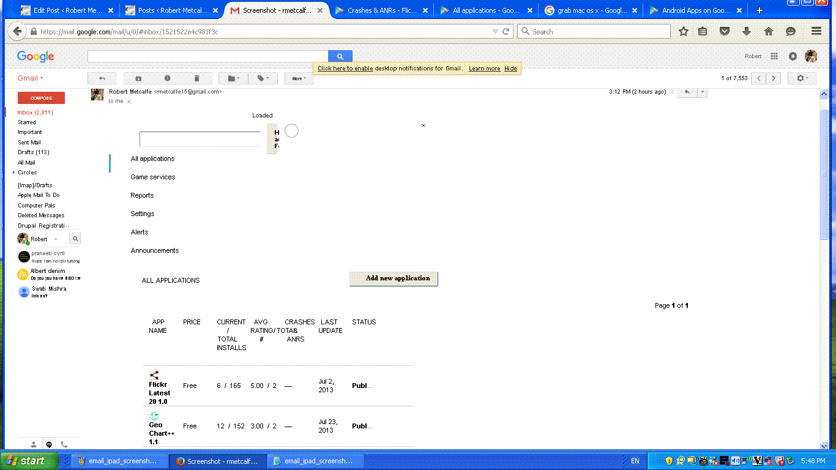Image resolution: width=836 pixels, height=470 pixels.
Task: Archive the email with the archive icon
Action: point(138,78)
